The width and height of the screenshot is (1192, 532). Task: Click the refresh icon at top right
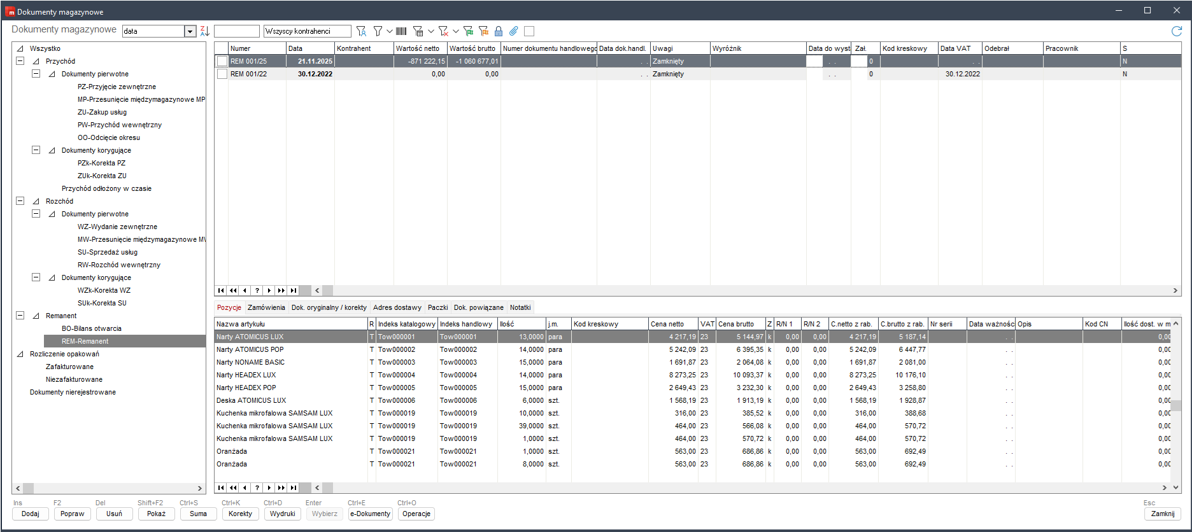[1176, 31]
